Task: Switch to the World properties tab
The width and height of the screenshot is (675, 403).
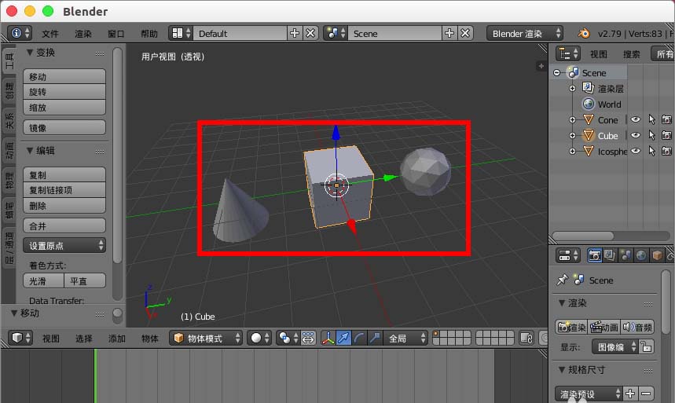Action: (641, 255)
